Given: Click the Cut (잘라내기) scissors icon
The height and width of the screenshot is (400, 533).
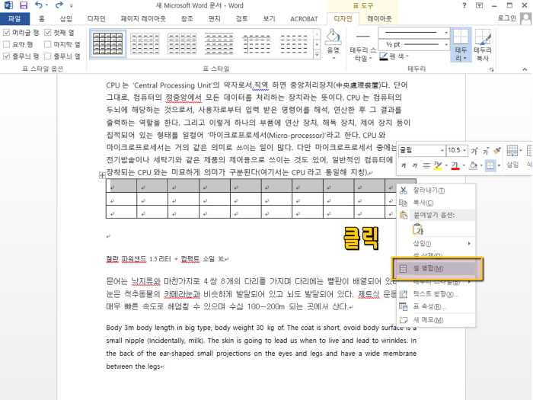Looking at the screenshot, I should [403, 190].
